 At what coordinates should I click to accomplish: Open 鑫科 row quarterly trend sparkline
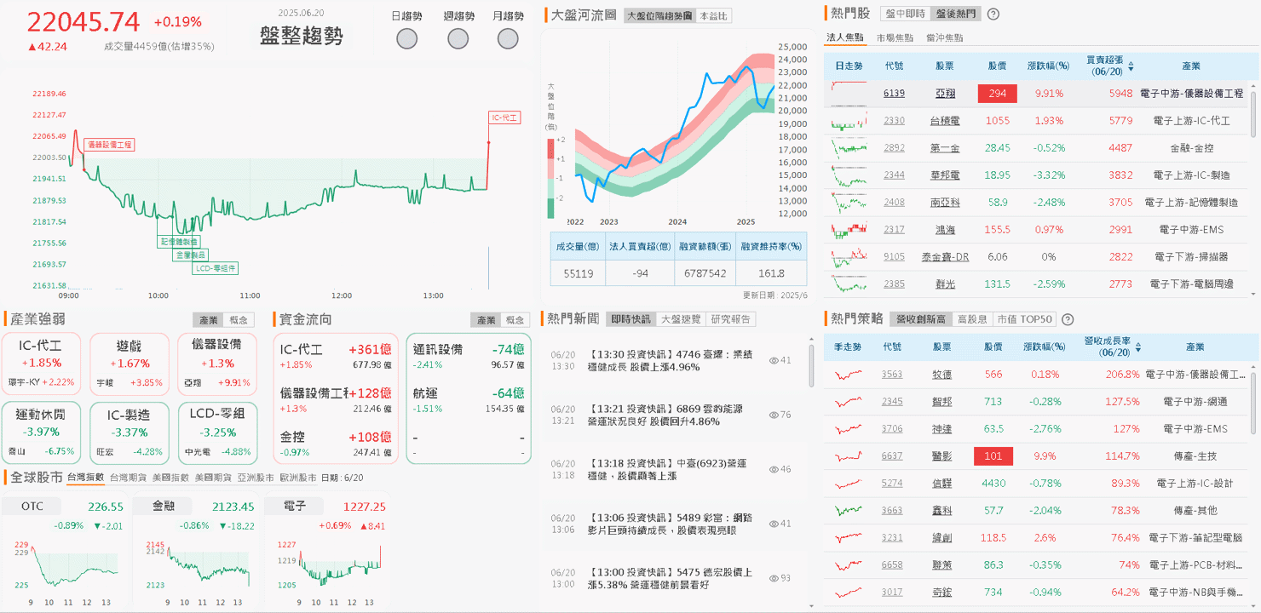(x=848, y=511)
